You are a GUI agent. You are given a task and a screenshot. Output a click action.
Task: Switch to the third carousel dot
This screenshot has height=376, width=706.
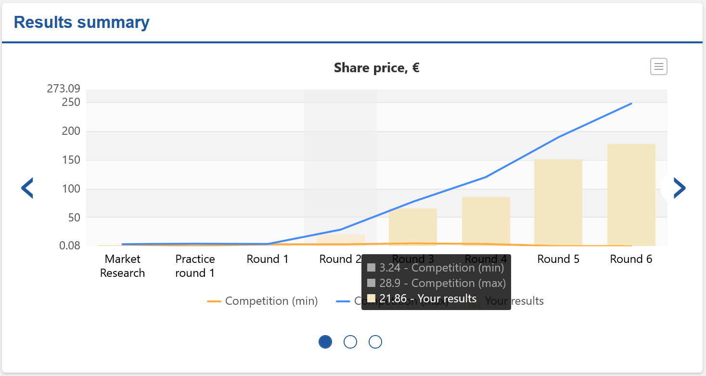click(375, 342)
